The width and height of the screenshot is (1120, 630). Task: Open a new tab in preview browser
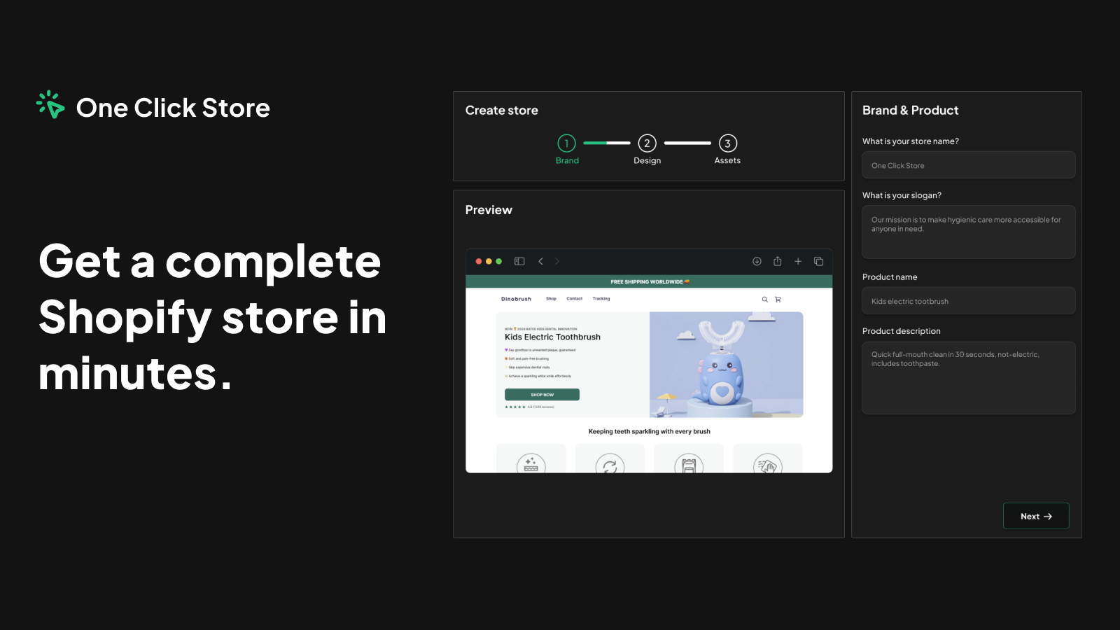click(x=797, y=261)
